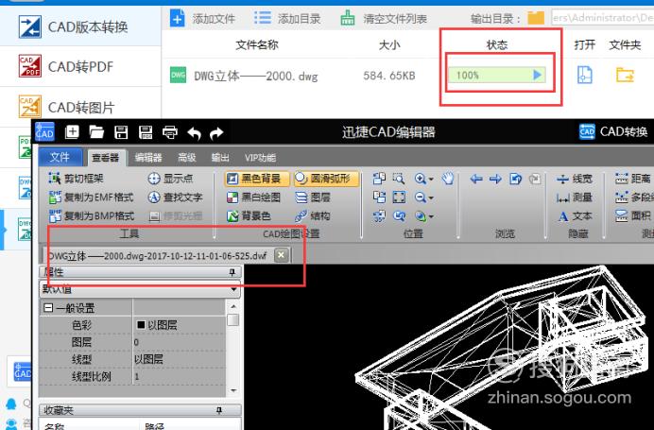The image size is (654, 430).
Task: Open the 文件 file menu tab
Action: point(60,157)
